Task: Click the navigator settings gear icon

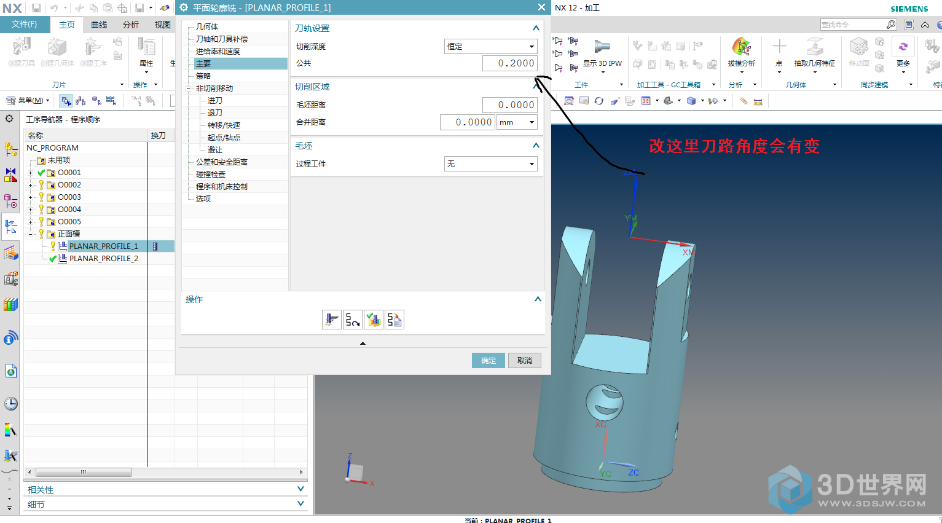Action: (9, 119)
